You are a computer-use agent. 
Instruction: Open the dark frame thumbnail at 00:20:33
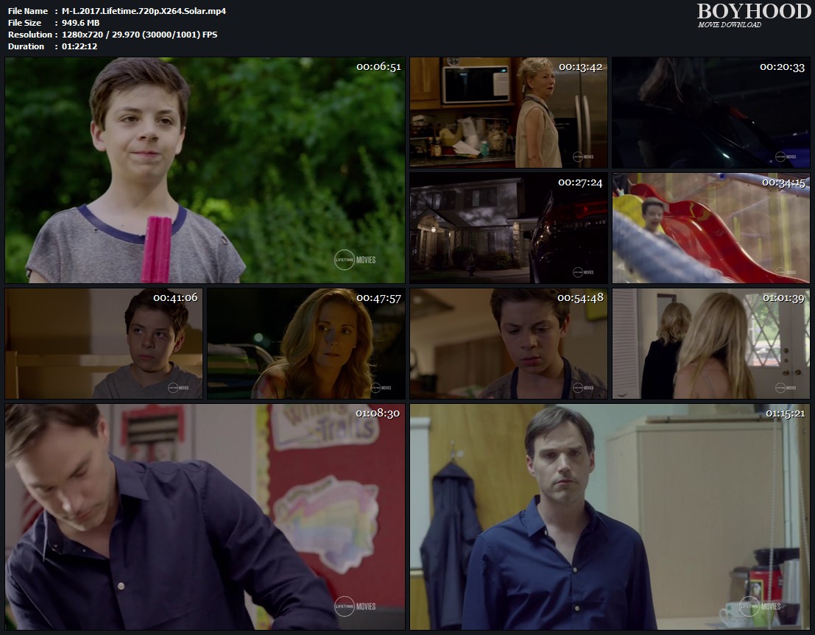710,113
